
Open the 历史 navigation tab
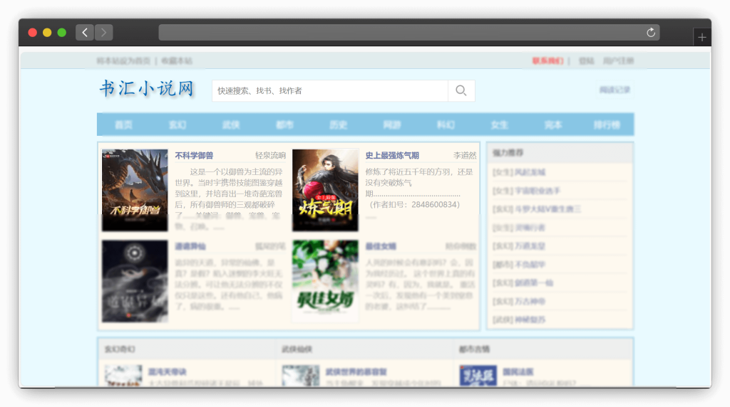coord(339,125)
